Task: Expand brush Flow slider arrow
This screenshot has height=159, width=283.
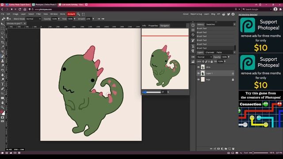Action: point(74,19)
